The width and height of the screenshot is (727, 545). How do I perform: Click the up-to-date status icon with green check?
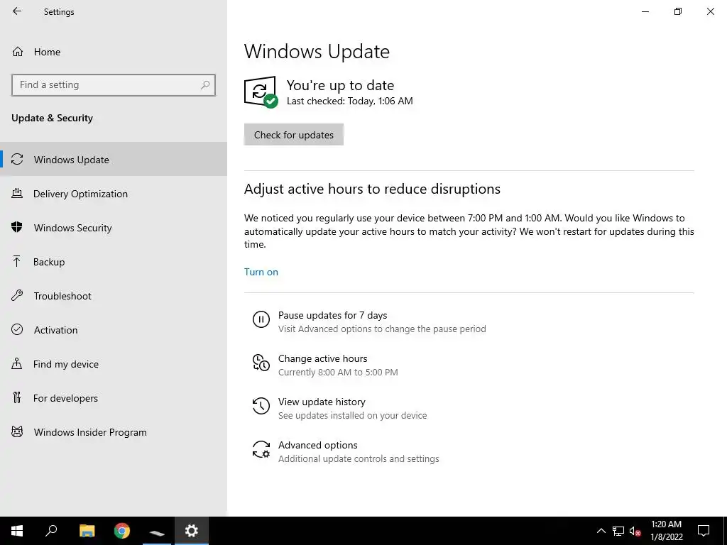(x=261, y=92)
